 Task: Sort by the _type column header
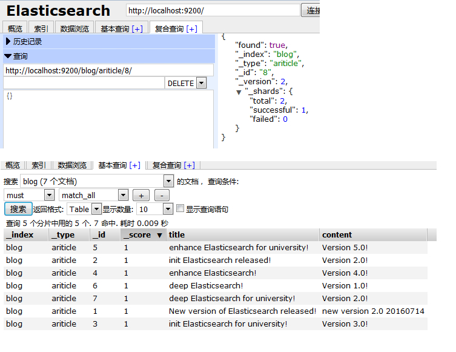(69, 234)
